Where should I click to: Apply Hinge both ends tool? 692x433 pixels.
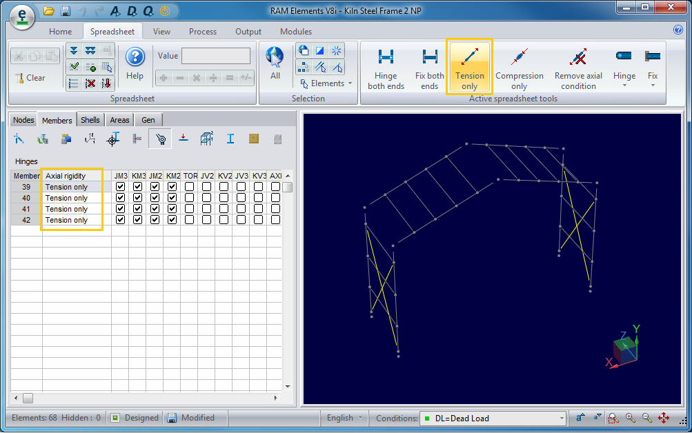(x=386, y=67)
